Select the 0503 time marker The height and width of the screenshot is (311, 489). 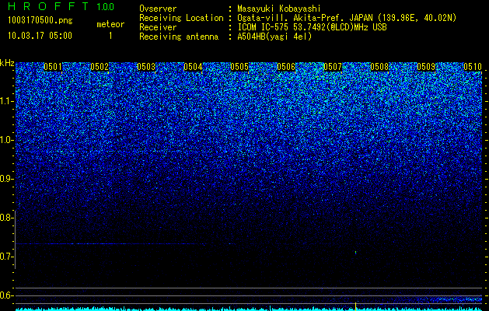click(x=146, y=67)
